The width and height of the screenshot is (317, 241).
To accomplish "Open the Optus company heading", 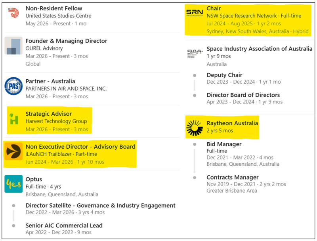I will point(34,179).
